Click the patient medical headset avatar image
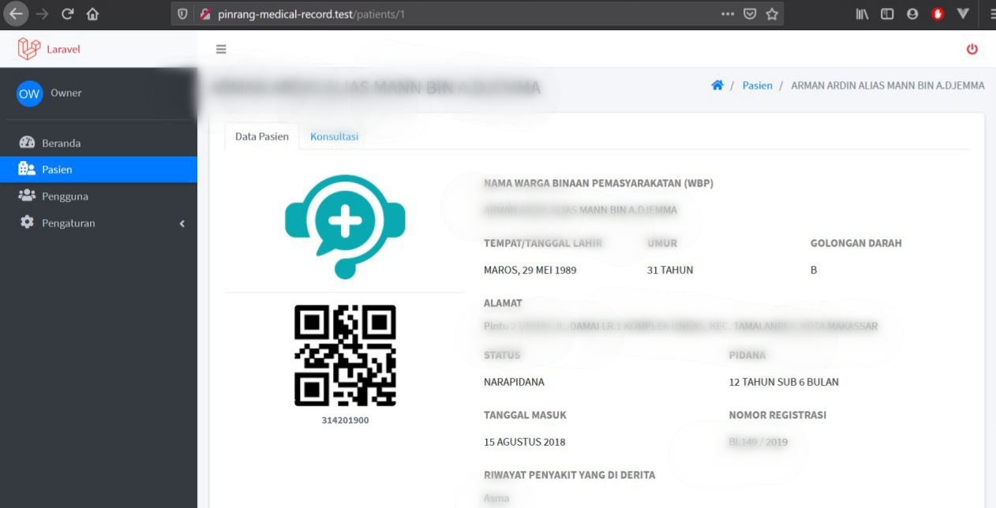Screen dimensions: 996x508 tap(345, 226)
